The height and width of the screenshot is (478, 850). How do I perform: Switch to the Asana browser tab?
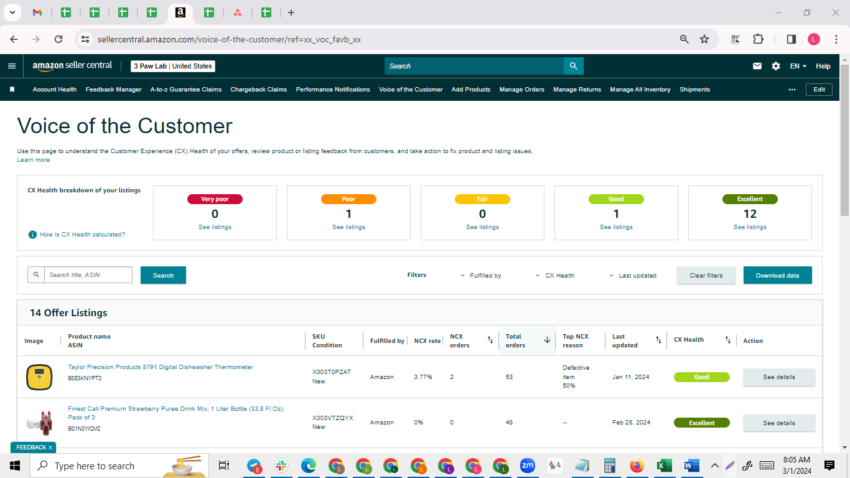tap(238, 12)
